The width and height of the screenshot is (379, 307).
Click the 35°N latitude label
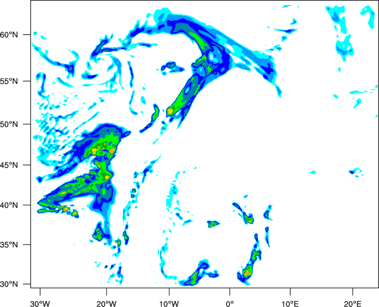pyautogui.click(x=9, y=245)
